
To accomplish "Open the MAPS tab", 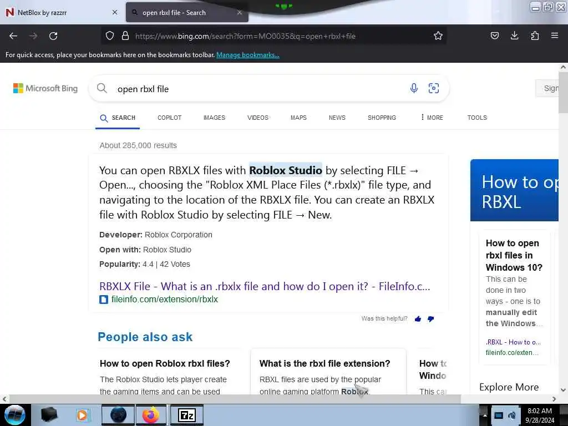I will 298,118.
